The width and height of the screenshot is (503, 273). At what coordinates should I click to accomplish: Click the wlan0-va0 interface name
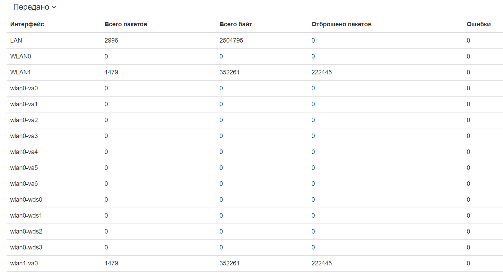point(24,88)
